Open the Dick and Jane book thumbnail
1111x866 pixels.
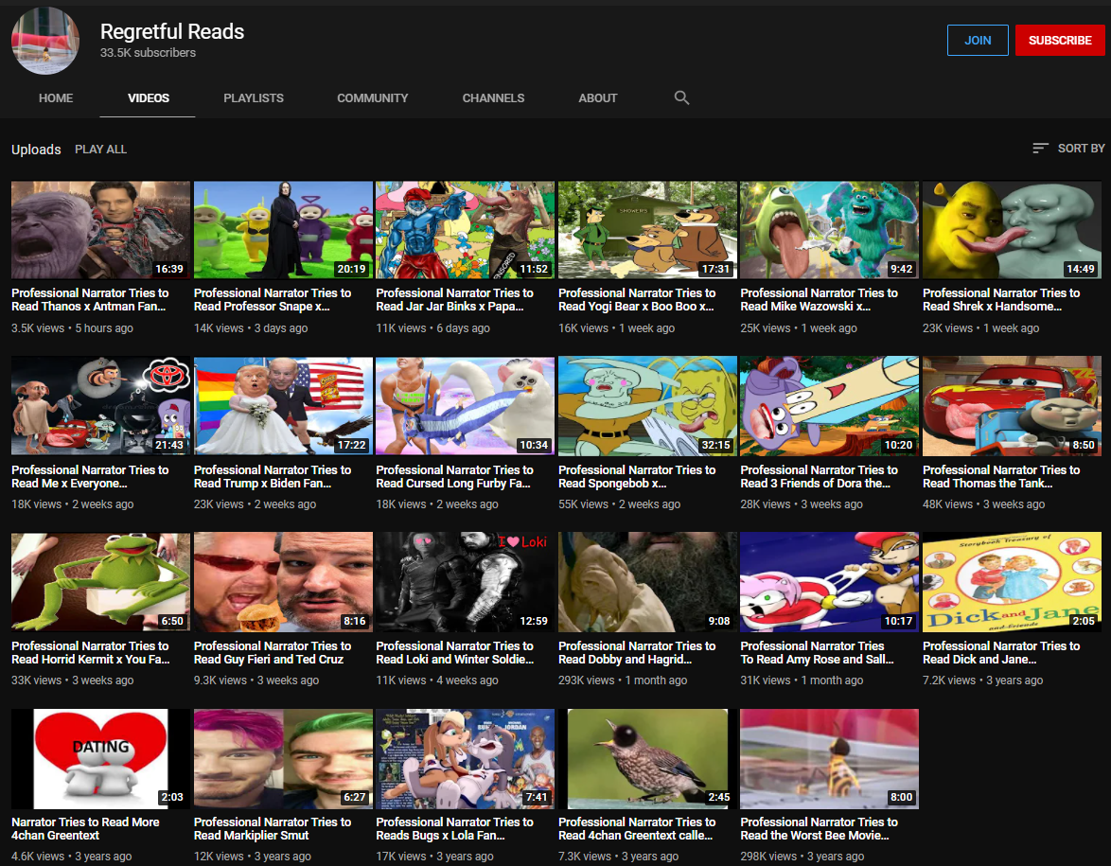click(x=1012, y=582)
